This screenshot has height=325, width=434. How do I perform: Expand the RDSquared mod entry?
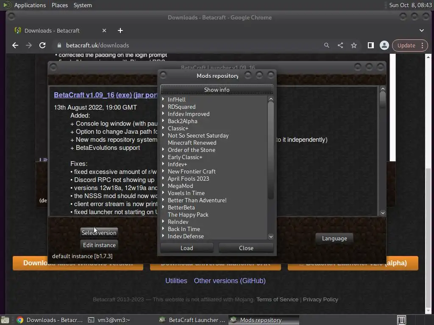(x=163, y=106)
